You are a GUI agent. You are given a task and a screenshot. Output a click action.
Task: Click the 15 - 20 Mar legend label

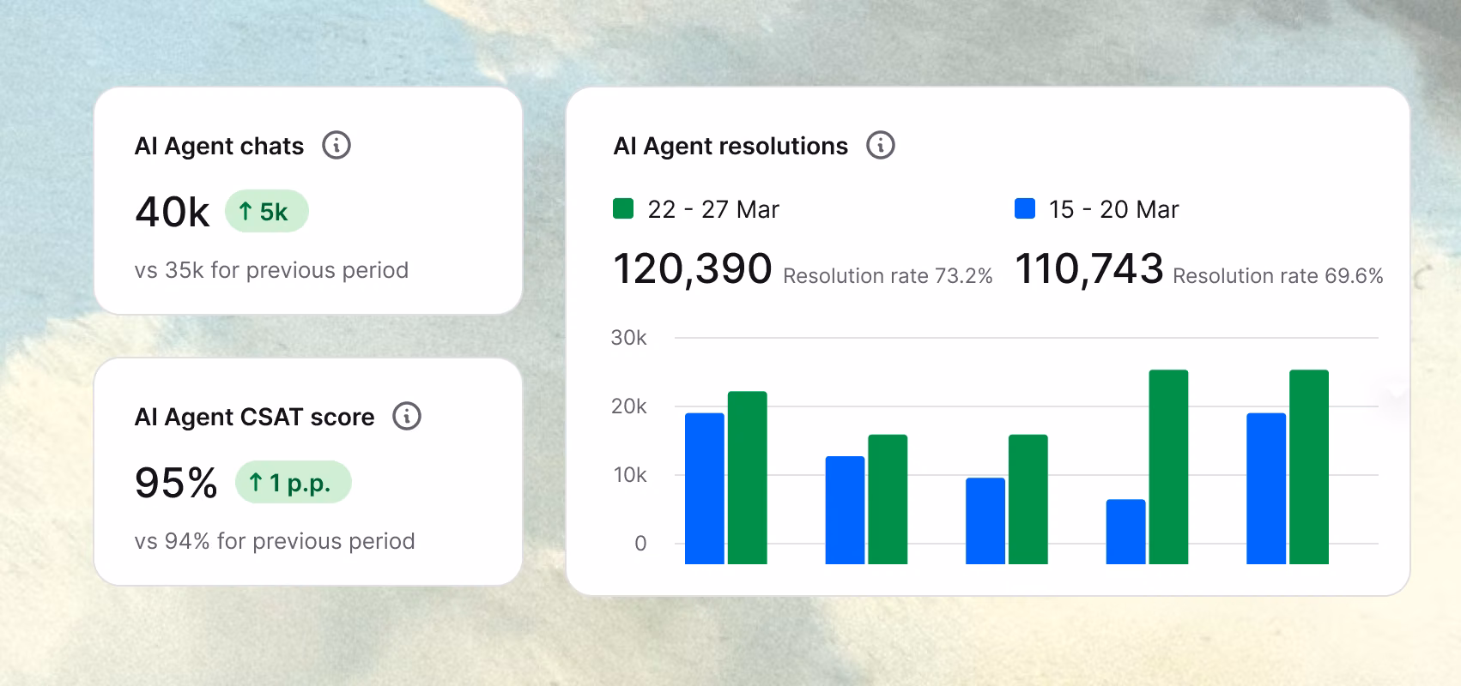(1114, 209)
